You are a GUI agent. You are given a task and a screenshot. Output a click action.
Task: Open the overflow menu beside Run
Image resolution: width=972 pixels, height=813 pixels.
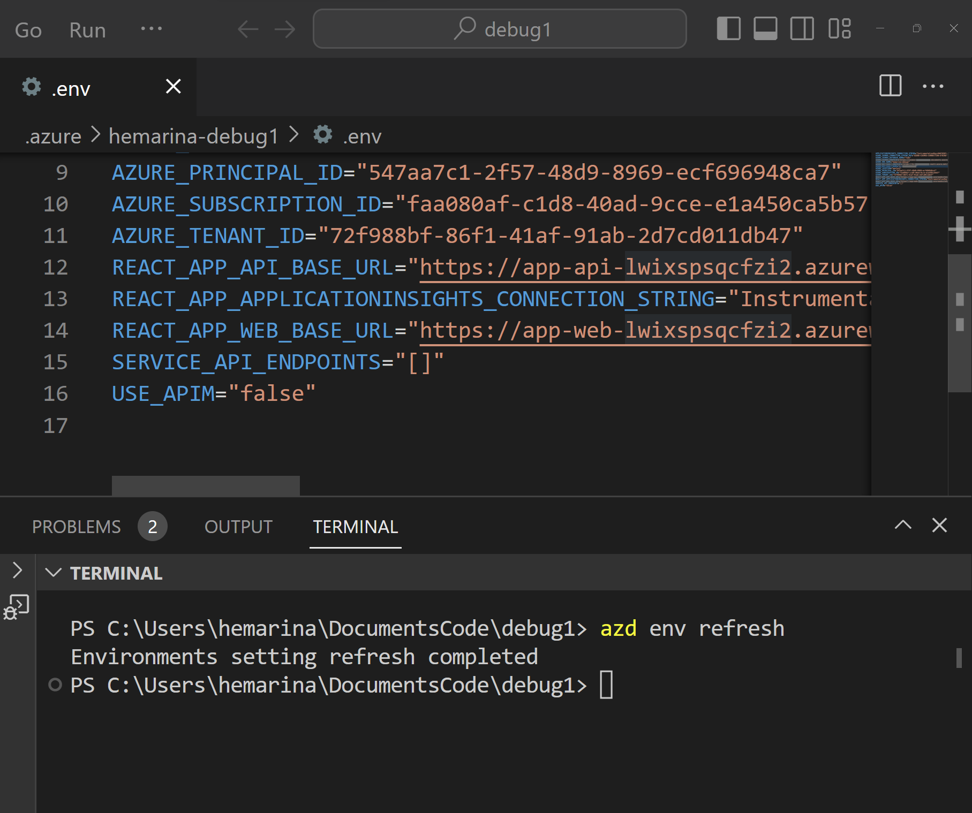[x=151, y=29]
